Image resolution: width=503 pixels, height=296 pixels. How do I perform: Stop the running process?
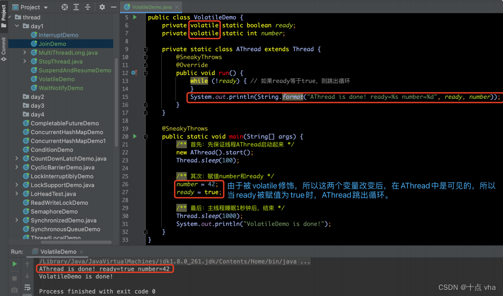[x=14, y=278]
